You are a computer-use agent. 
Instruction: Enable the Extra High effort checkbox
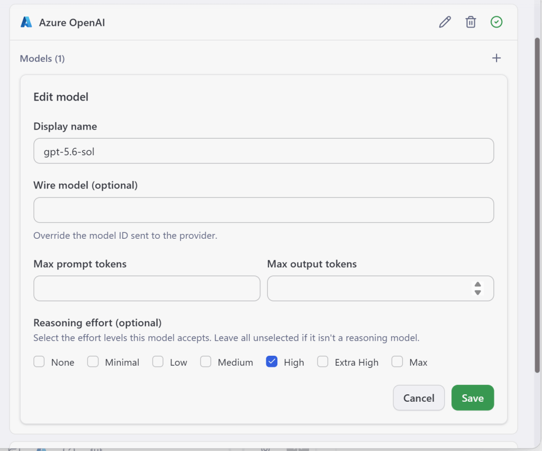click(x=323, y=362)
